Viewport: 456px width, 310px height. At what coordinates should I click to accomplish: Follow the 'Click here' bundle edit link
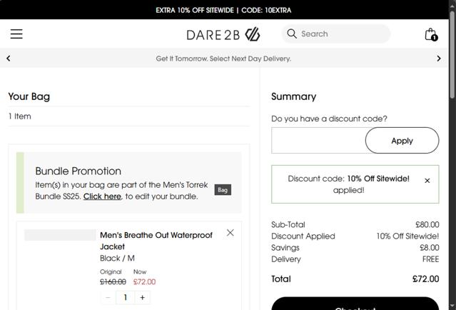click(102, 196)
